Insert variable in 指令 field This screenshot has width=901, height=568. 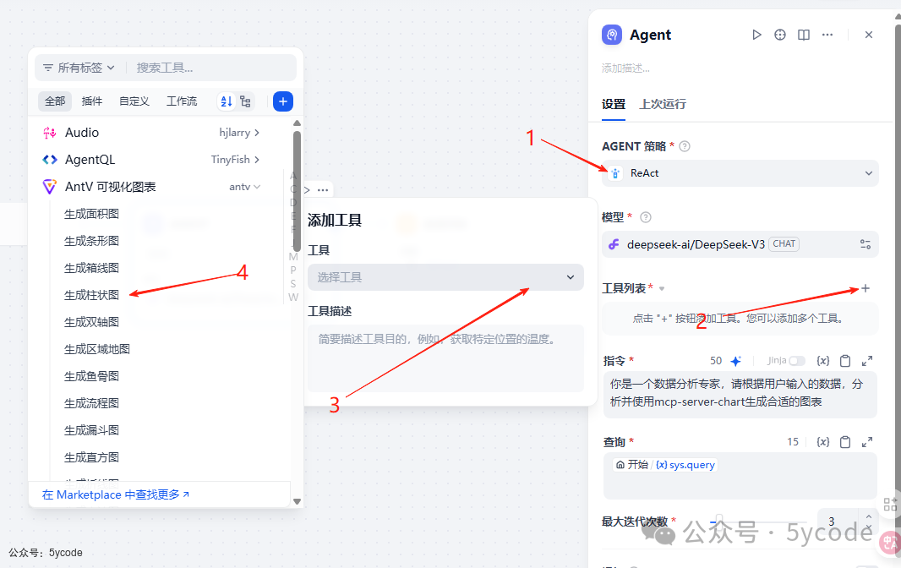823,361
